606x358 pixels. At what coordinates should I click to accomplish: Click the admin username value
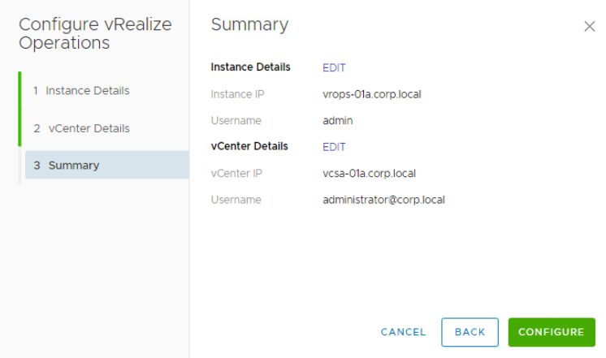[x=337, y=120]
